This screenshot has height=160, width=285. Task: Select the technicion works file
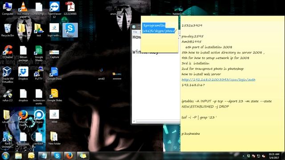pos(39,97)
